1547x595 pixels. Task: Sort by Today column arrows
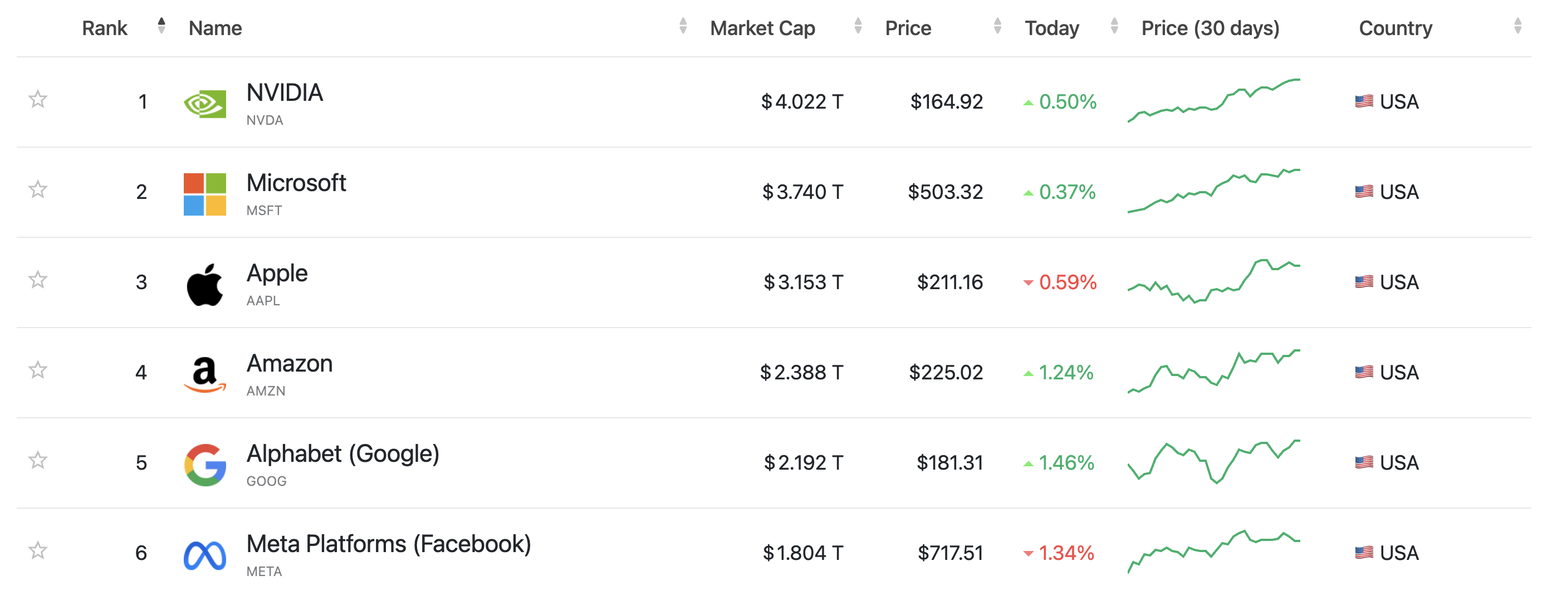click(1114, 26)
